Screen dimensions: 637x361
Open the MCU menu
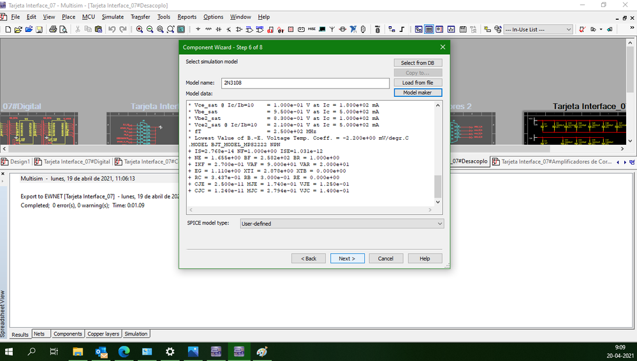88,17
